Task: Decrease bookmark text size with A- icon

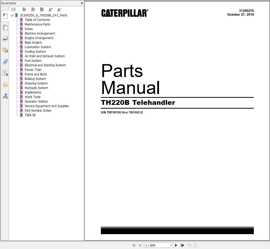Action: pyautogui.click(x=59, y=10)
